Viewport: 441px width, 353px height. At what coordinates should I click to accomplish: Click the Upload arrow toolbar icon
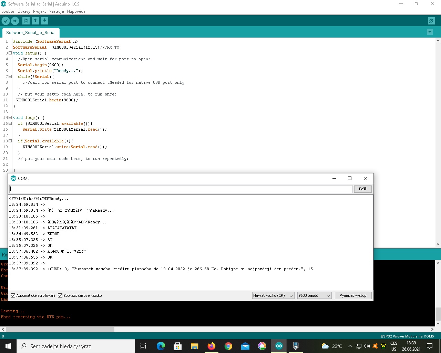[x=15, y=21]
